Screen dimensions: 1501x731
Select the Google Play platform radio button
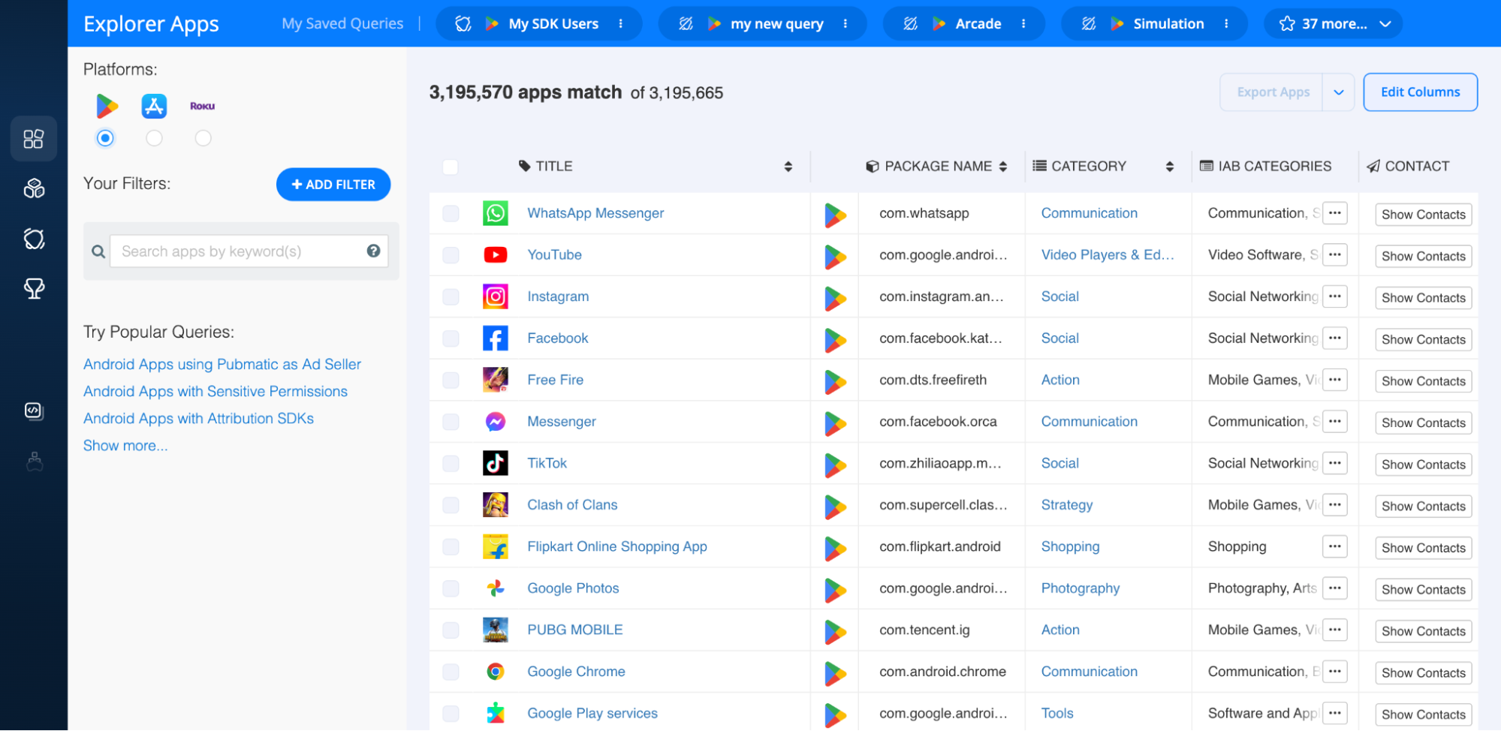pos(105,138)
